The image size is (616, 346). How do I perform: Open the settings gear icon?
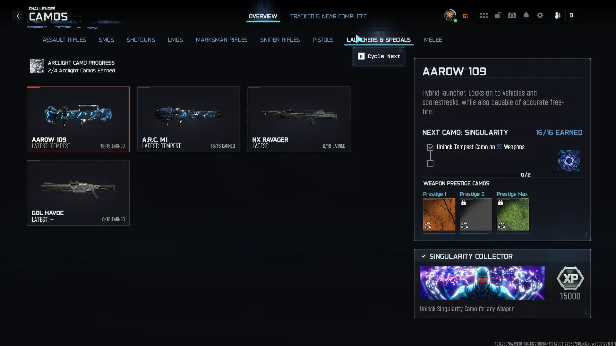(x=540, y=15)
